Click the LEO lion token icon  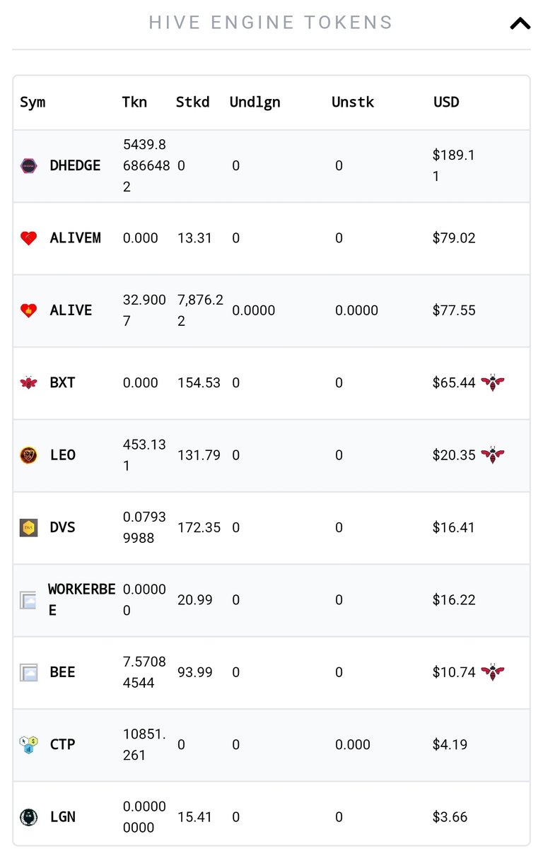coord(28,455)
